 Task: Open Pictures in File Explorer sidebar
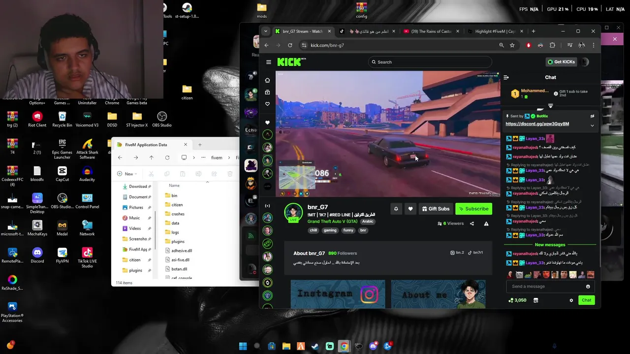pyautogui.click(x=136, y=207)
